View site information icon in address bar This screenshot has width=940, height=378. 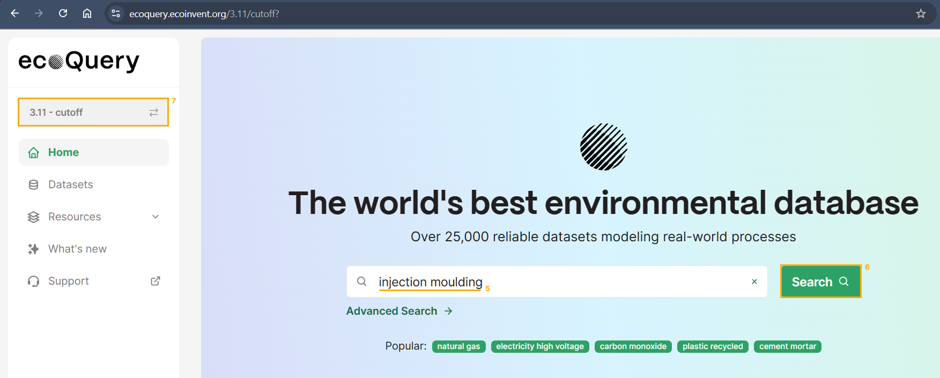[116, 13]
